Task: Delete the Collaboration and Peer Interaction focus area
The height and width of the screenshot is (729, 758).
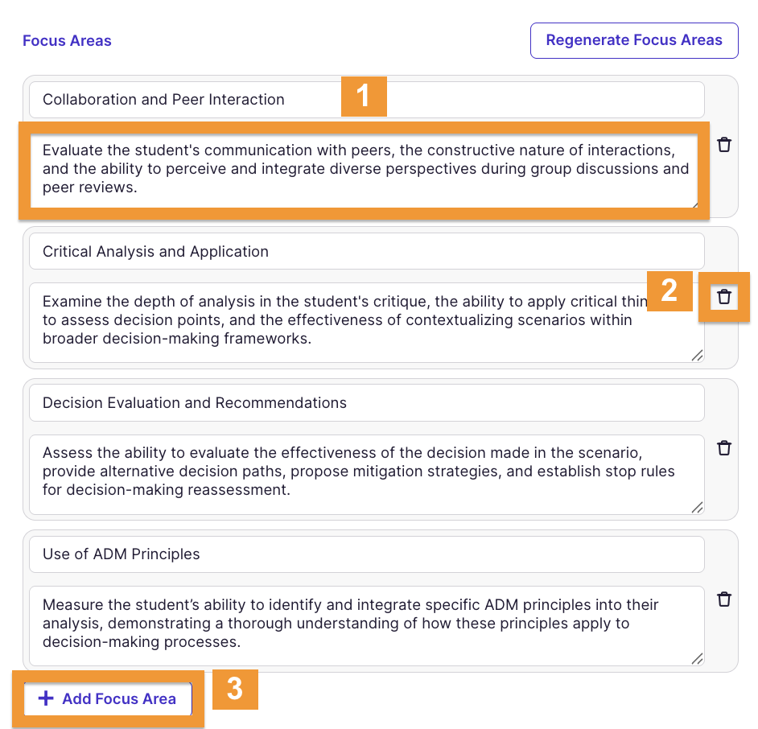Action: 724,145
